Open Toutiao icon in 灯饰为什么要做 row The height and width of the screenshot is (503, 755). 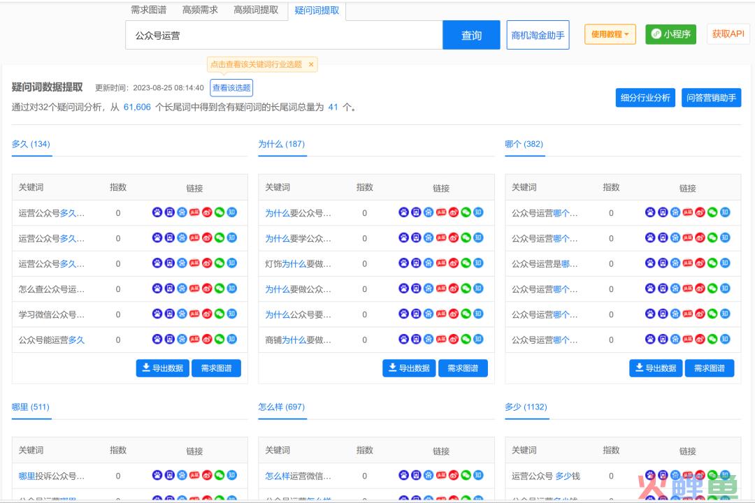click(x=441, y=263)
